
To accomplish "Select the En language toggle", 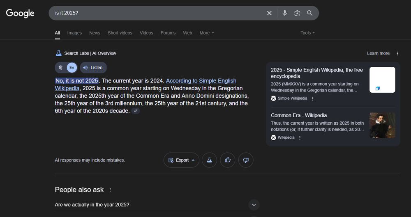I will [72, 68].
